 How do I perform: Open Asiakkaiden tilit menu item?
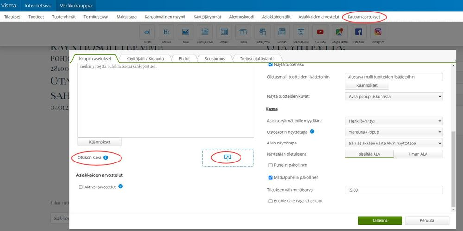tap(276, 17)
